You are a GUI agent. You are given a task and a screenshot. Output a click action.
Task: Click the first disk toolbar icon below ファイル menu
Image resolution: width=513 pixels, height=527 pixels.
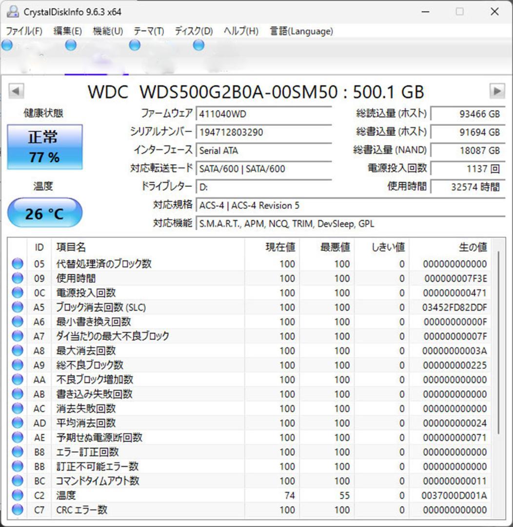[x=6, y=45]
